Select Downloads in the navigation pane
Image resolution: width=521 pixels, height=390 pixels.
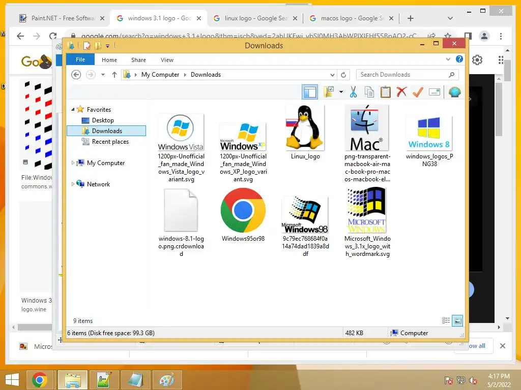tap(106, 131)
